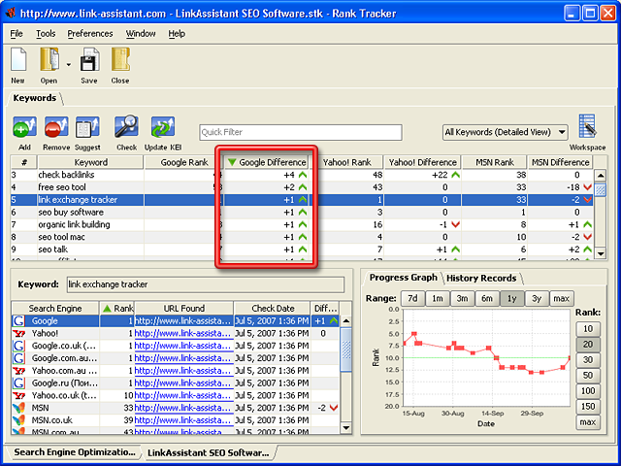This screenshot has height=466, width=621.
Task: Open the Preferences menu
Action: click(90, 34)
